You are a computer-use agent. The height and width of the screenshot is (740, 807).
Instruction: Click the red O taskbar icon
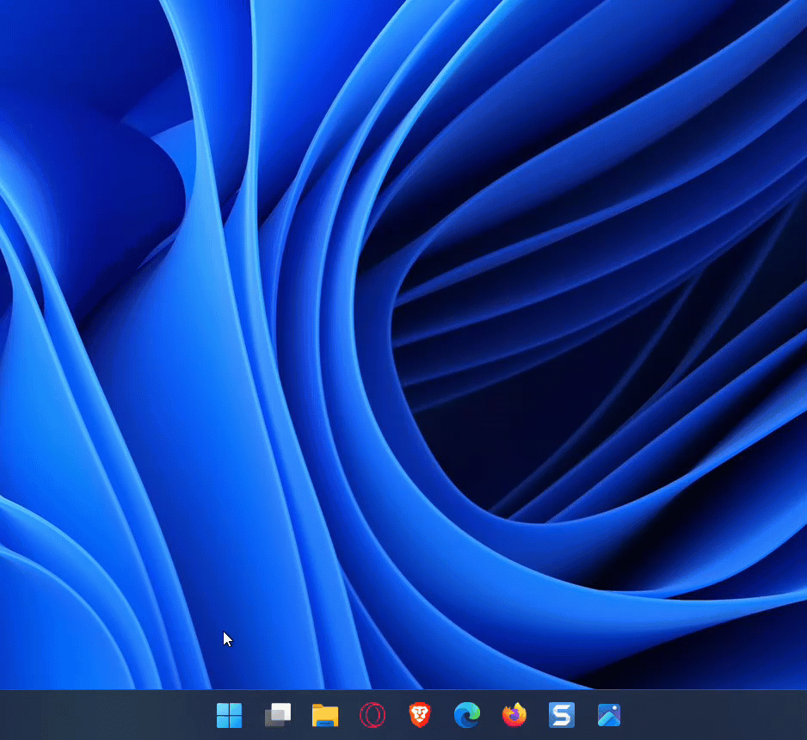(373, 715)
